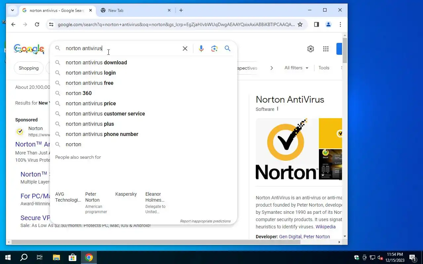Bookmark this page with the star

300,24
